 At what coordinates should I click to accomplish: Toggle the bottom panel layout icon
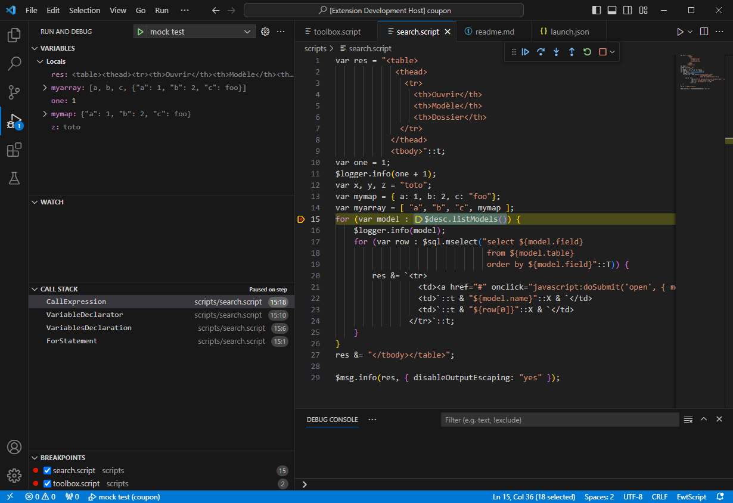click(612, 10)
